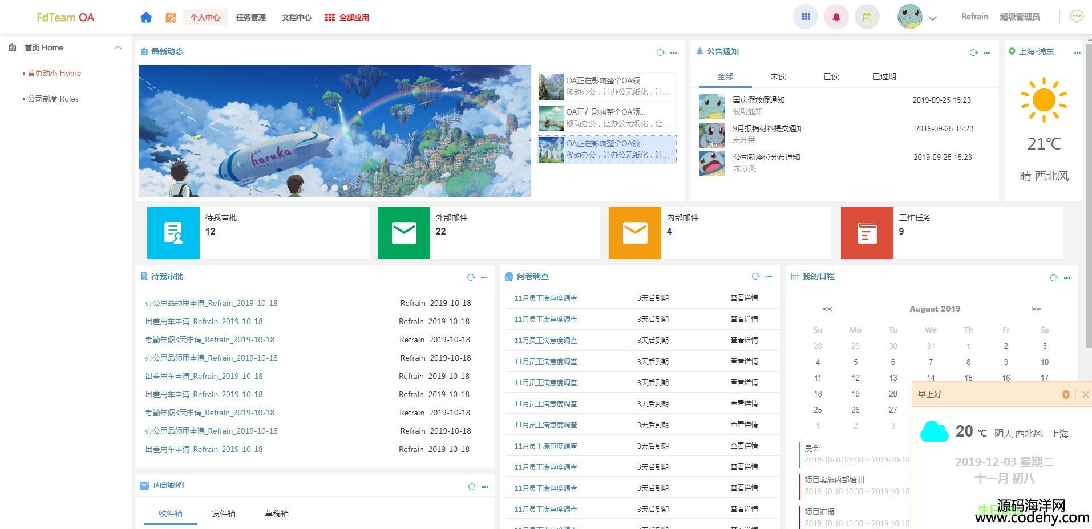Select highlighted third news item thumbnail

[552, 150]
